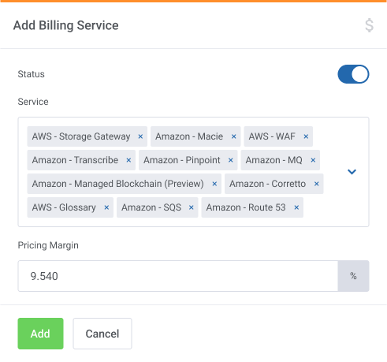Screen dimensions: 387x362
Task: Click the Amazon - SQS label
Action: tap(151, 207)
